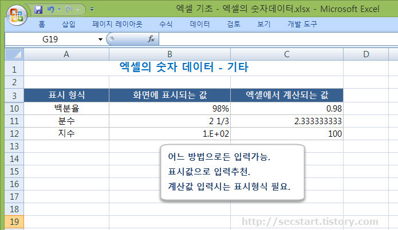Image resolution: width=398 pixels, height=230 pixels.
Task: Click into the formula bar input
Action: (x=278, y=39)
